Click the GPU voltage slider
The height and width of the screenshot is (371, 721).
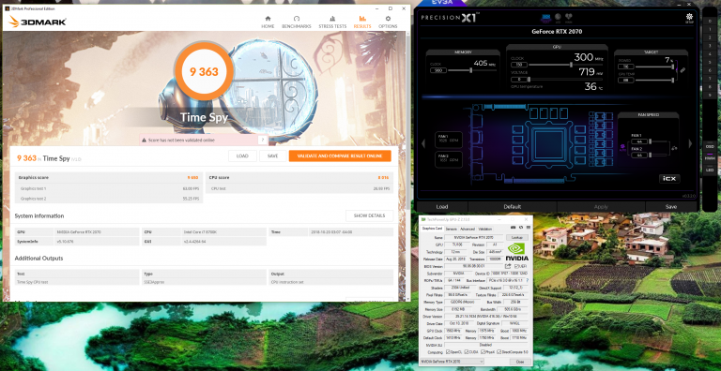pyautogui.click(x=565, y=80)
